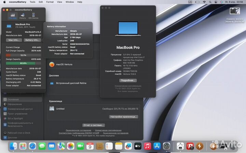Click the 82.8% design capacity bar
Image resolution: width=246 pixels, height=153 pixels.
(x=23, y=63)
